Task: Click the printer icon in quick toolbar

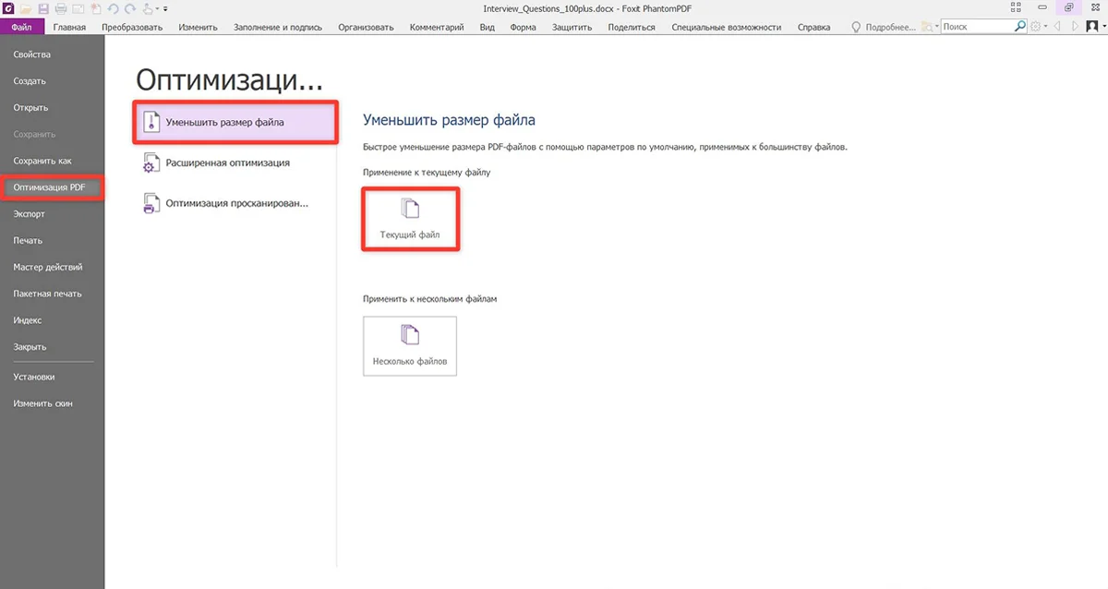Action: click(60, 8)
